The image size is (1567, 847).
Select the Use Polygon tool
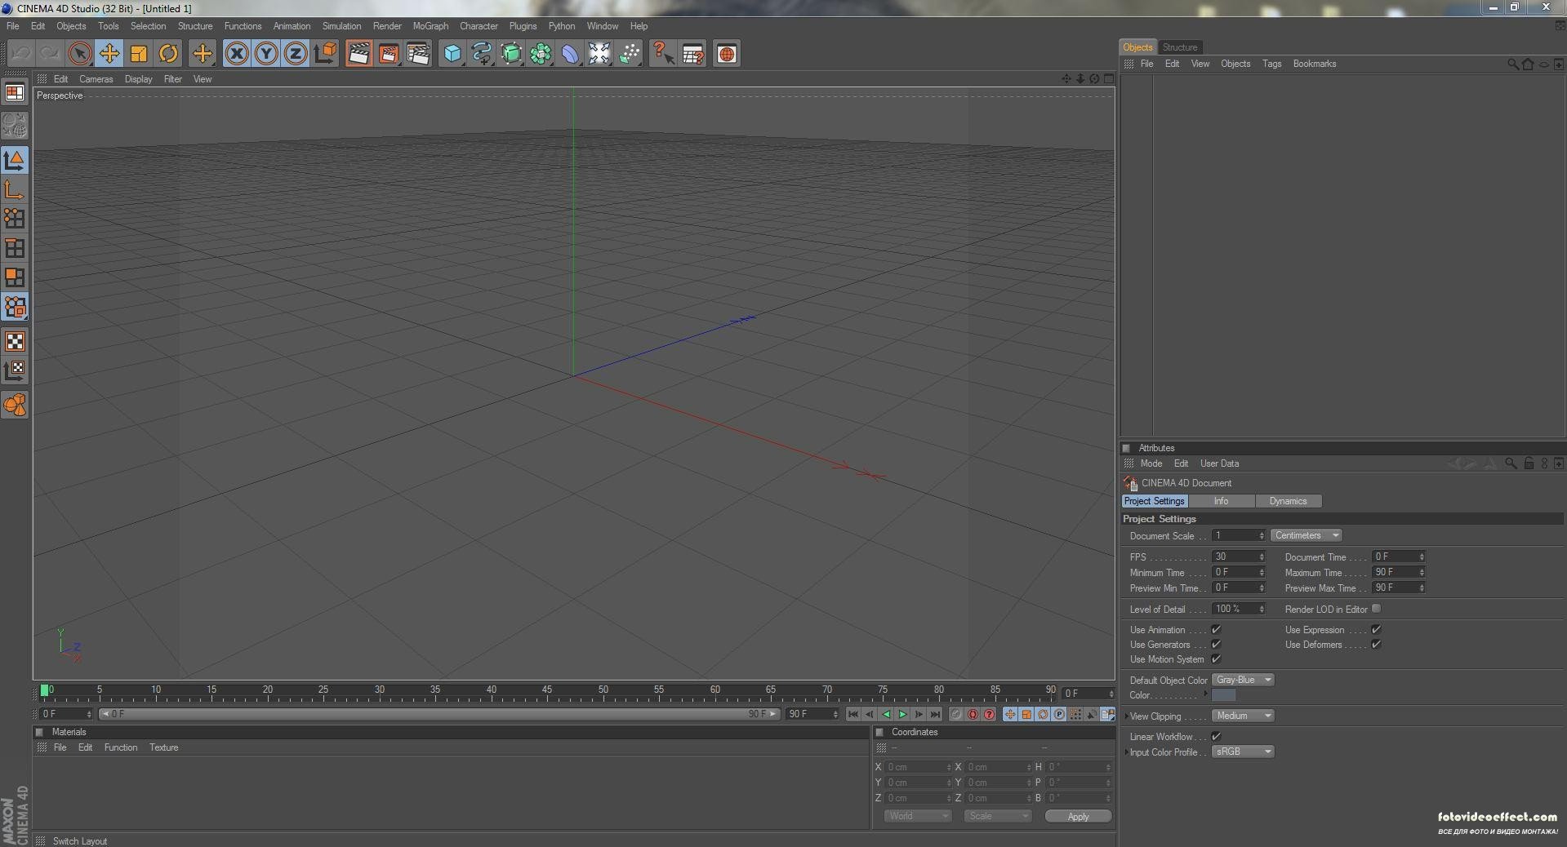[x=15, y=277]
